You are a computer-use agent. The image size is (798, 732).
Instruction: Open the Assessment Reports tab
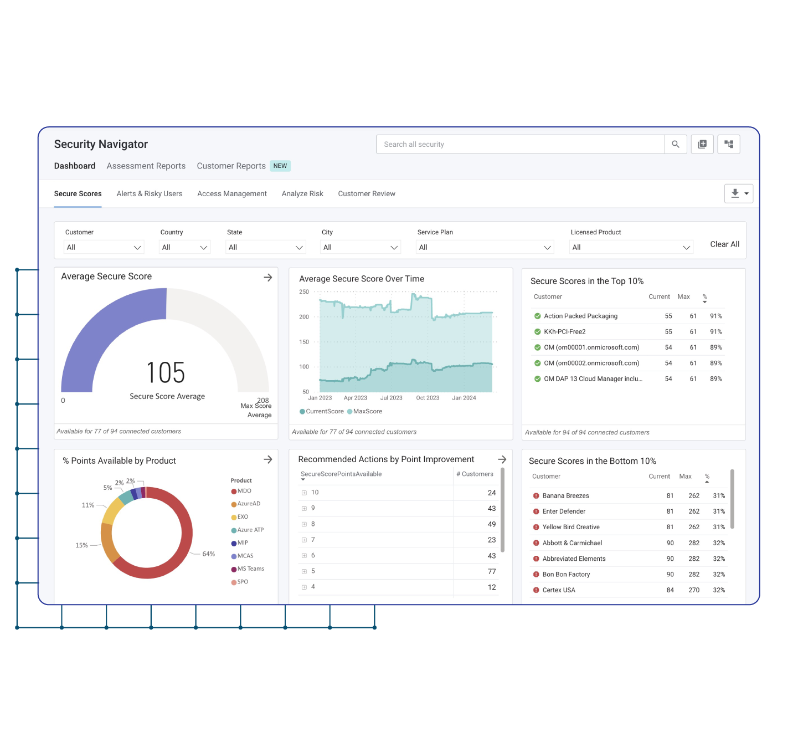[146, 166]
